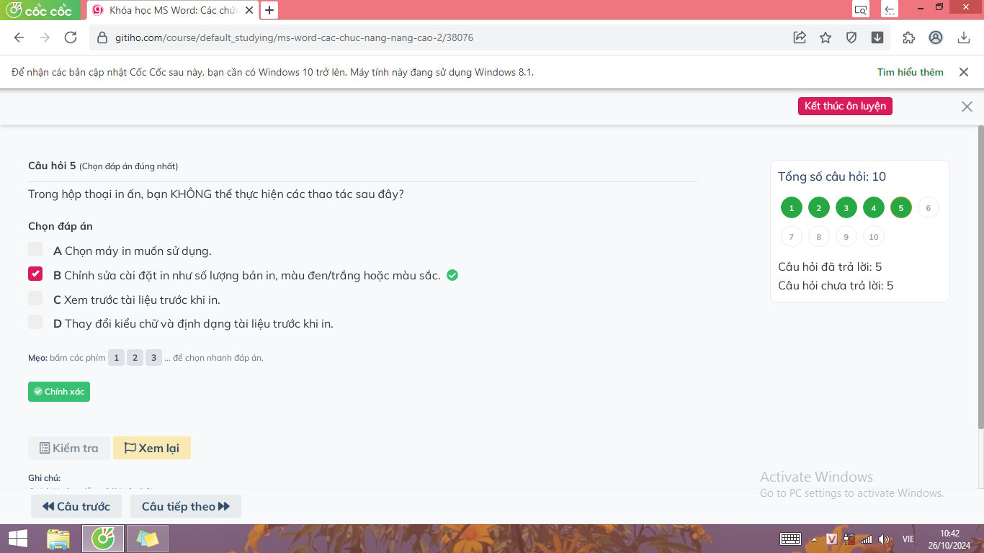Uncheck answer B about print settings
The width and height of the screenshot is (984, 553).
(x=35, y=274)
